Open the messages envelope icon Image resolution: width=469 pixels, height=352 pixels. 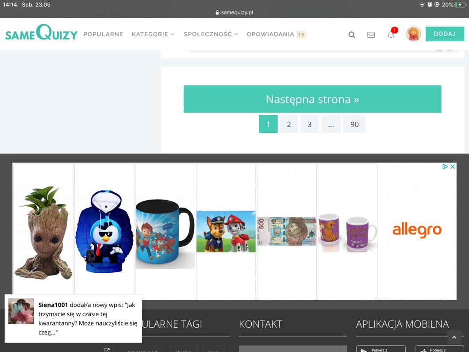(x=371, y=35)
